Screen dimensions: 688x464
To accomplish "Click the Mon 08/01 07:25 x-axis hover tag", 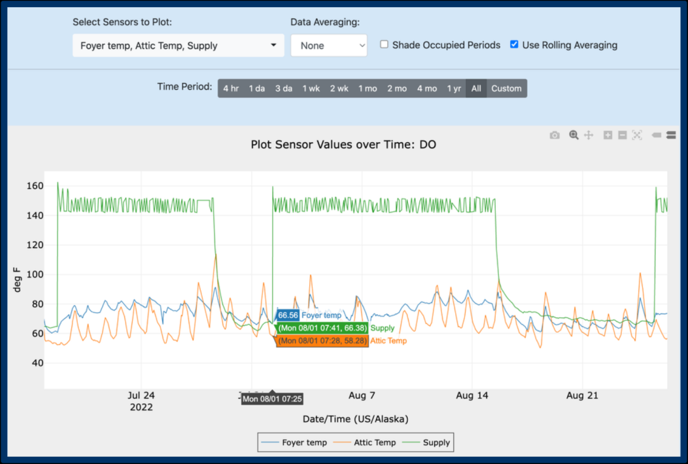I will pyautogui.click(x=272, y=399).
